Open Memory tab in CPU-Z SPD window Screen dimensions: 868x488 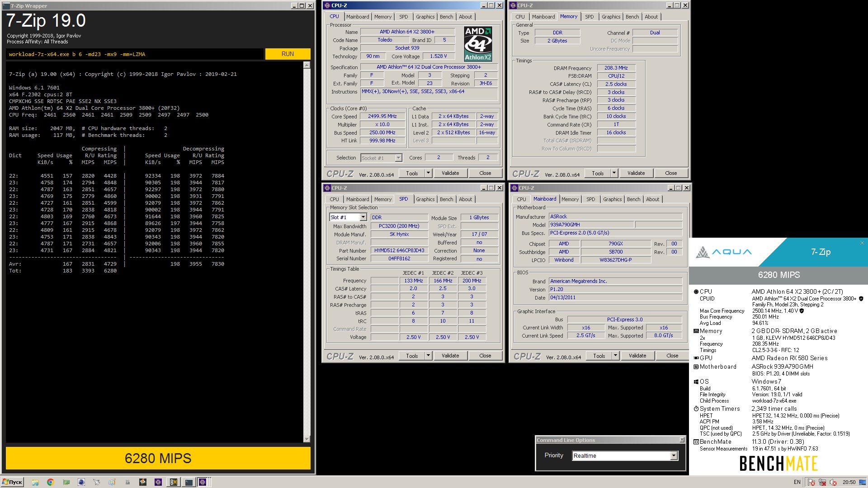383,199
